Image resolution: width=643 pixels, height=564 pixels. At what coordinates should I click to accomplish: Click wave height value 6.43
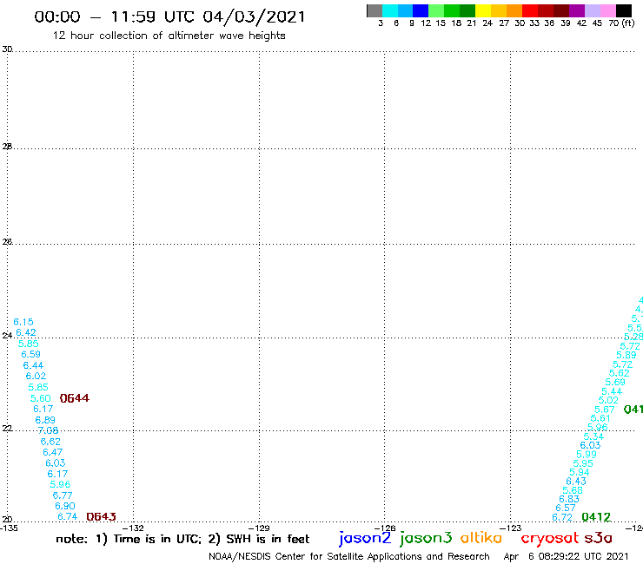pos(576,482)
